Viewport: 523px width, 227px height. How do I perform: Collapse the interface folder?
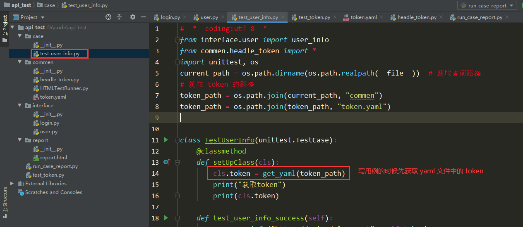pos(20,106)
